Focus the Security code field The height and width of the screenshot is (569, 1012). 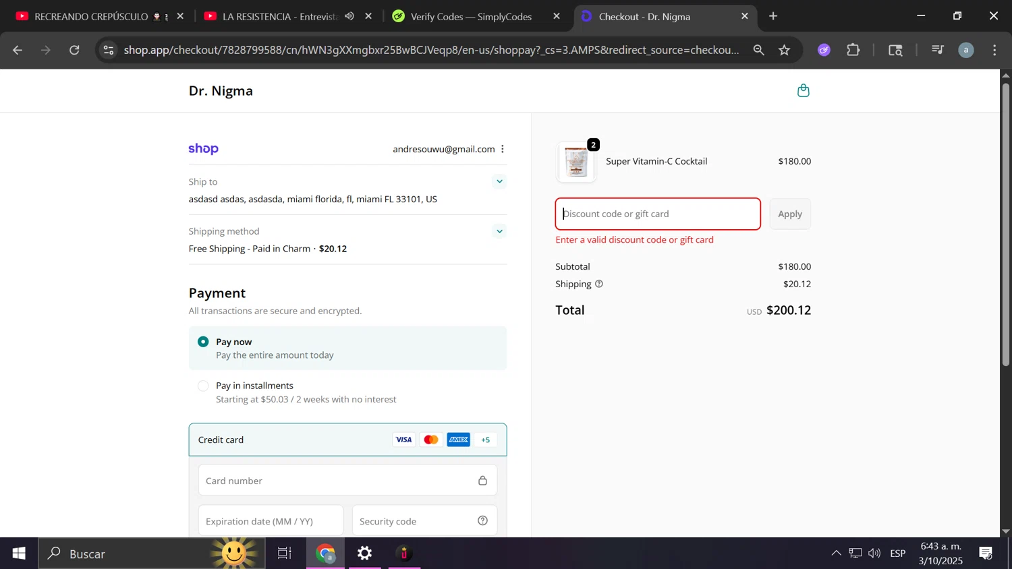424,521
